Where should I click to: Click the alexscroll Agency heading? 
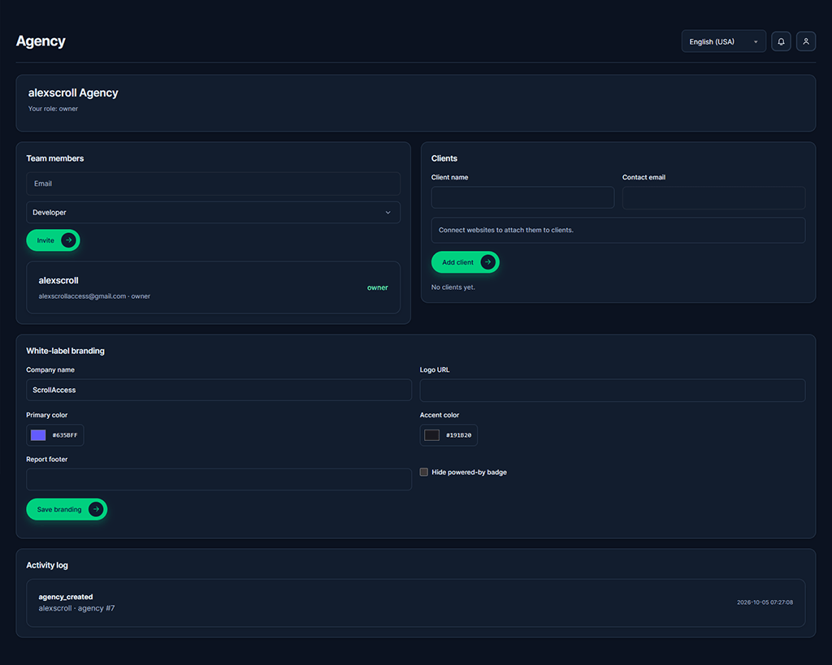(73, 93)
